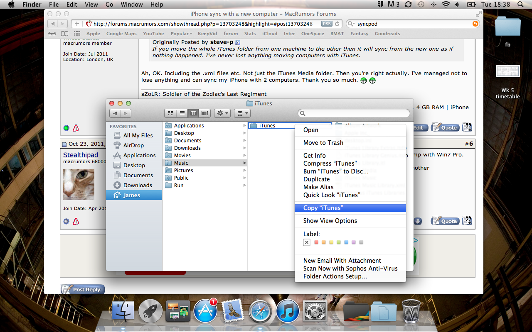Choose Duplicate in the context menu
The height and width of the screenshot is (332, 532).
[x=350, y=179]
